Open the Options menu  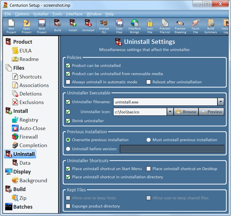22,14
